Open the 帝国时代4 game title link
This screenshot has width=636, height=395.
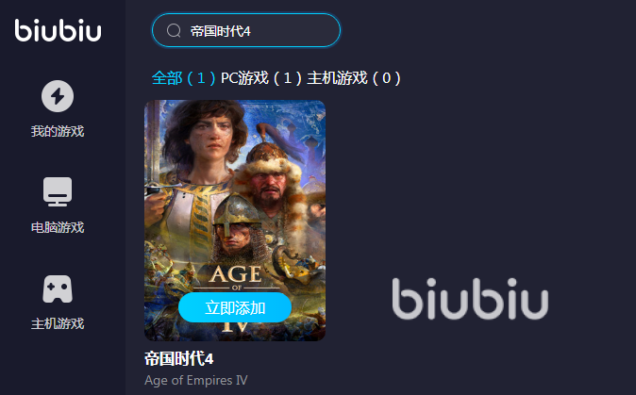pyautogui.click(x=179, y=358)
